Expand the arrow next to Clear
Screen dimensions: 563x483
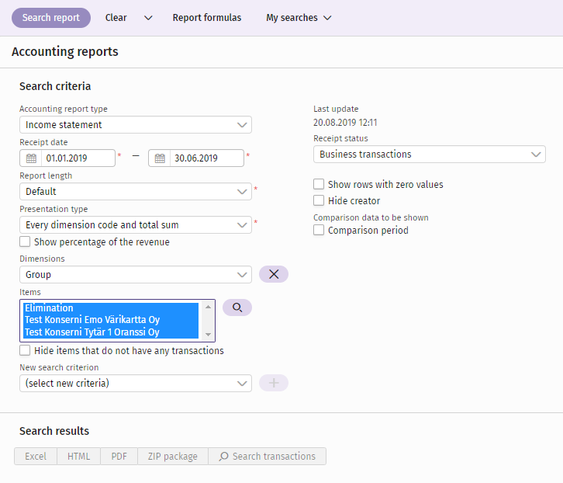148,18
